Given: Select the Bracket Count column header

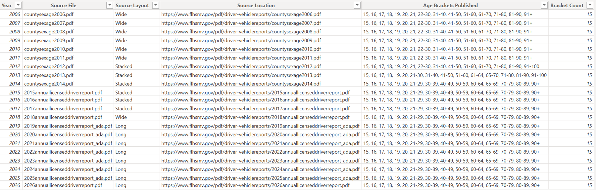Looking at the screenshot, I should [567, 5].
